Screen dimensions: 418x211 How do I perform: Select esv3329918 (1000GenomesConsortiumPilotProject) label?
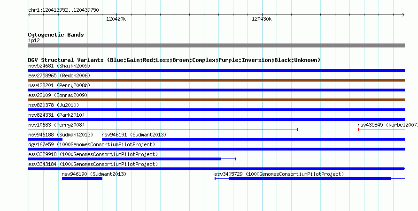coord(93,154)
